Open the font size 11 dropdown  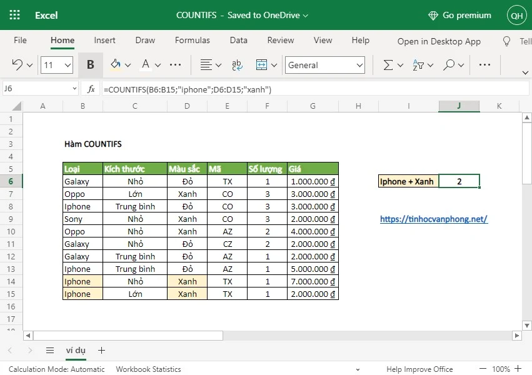point(68,65)
